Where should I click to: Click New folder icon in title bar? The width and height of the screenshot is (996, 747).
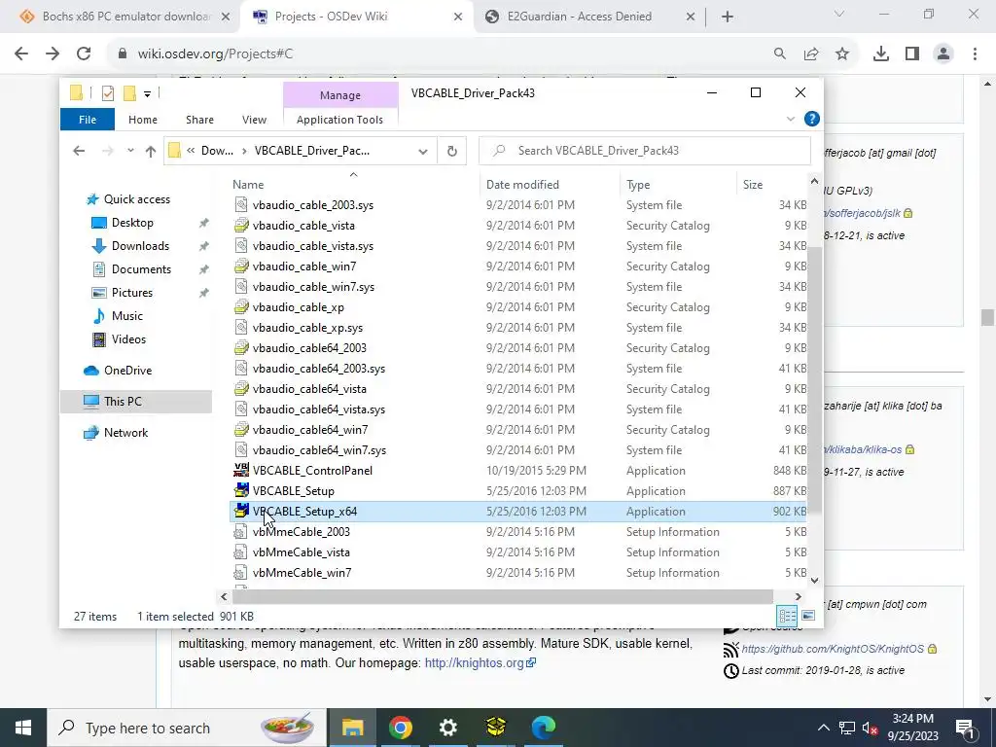[129, 93]
